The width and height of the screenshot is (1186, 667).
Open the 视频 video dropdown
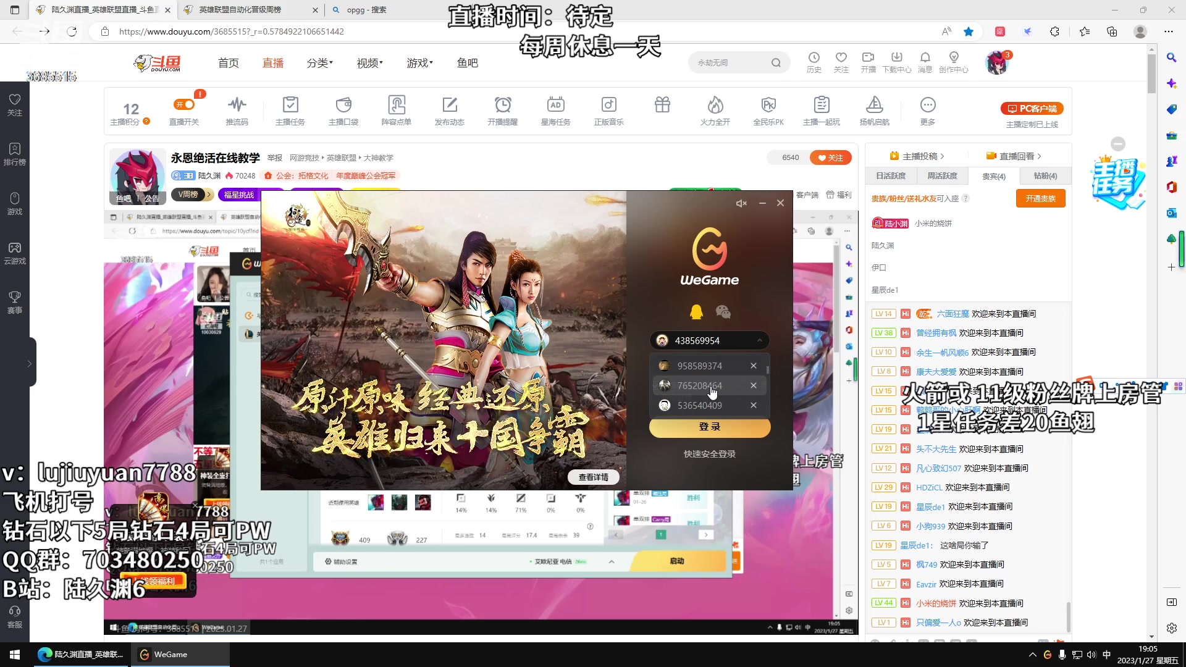(369, 63)
